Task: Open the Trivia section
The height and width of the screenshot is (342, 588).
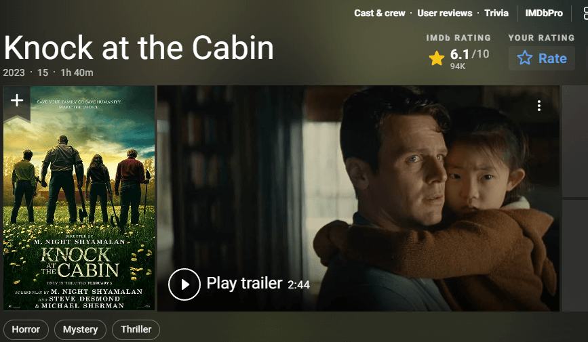Action: coord(496,13)
